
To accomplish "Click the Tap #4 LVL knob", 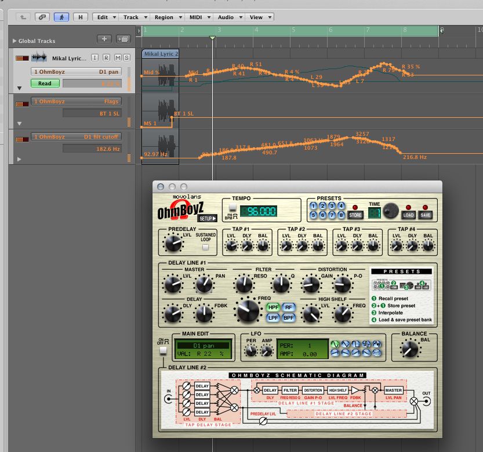I will pos(397,246).
